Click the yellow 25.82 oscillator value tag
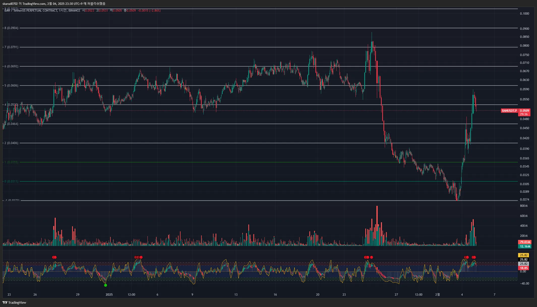Image resolution: width=537 pixels, height=307 pixels. (523, 255)
